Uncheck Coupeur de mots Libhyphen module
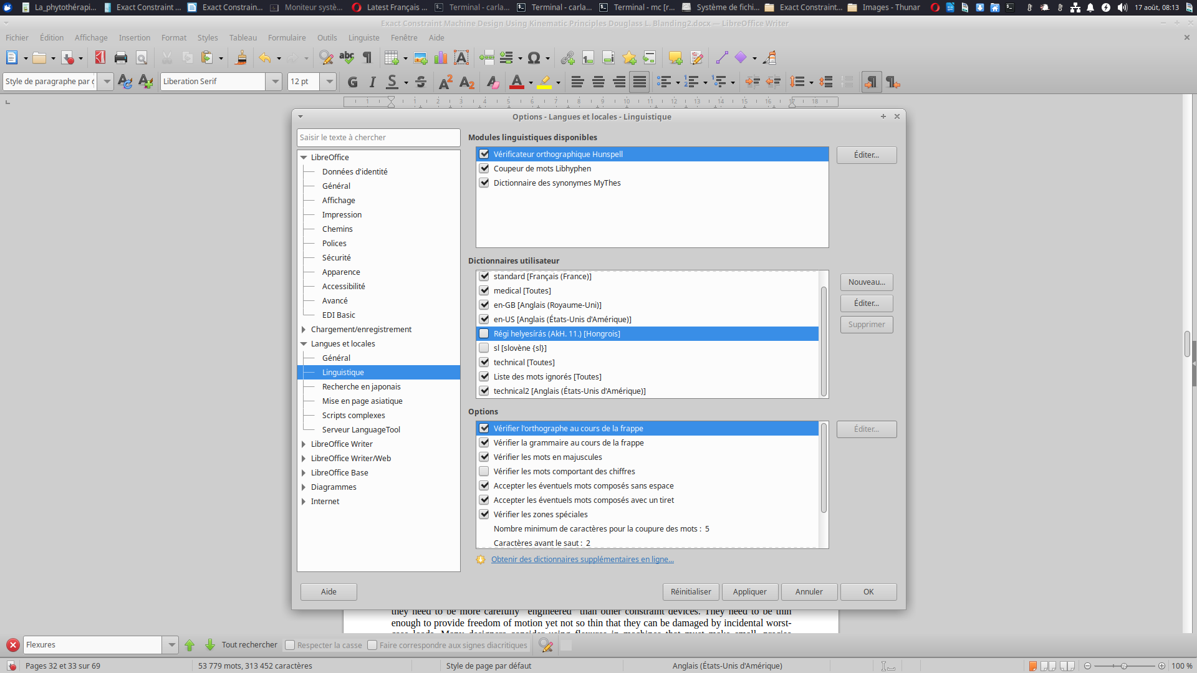Viewport: 1197px width, 673px height. click(x=484, y=168)
